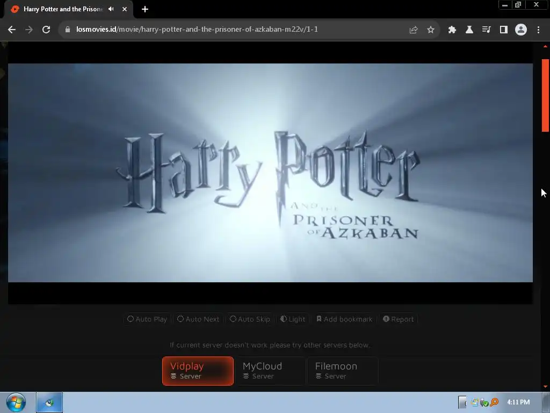The width and height of the screenshot is (550, 413).
Task: Bookmark this page with the star icon
Action: (x=431, y=30)
